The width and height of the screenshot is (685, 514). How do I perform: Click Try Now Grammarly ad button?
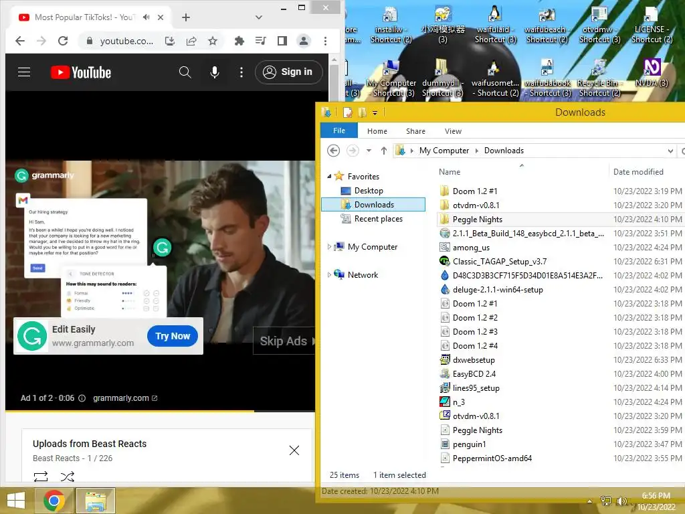tap(173, 336)
